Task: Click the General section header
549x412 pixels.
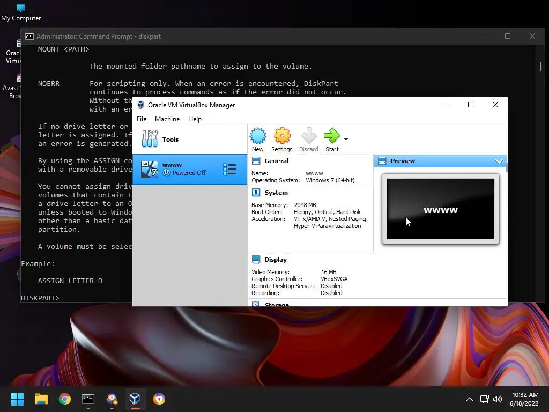Action: pyautogui.click(x=277, y=161)
